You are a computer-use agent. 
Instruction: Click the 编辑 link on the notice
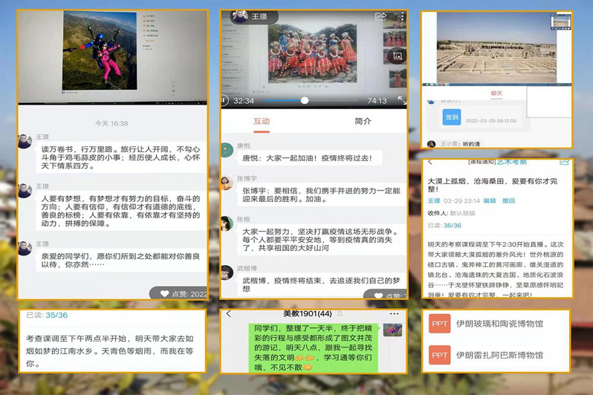[489, 200]
